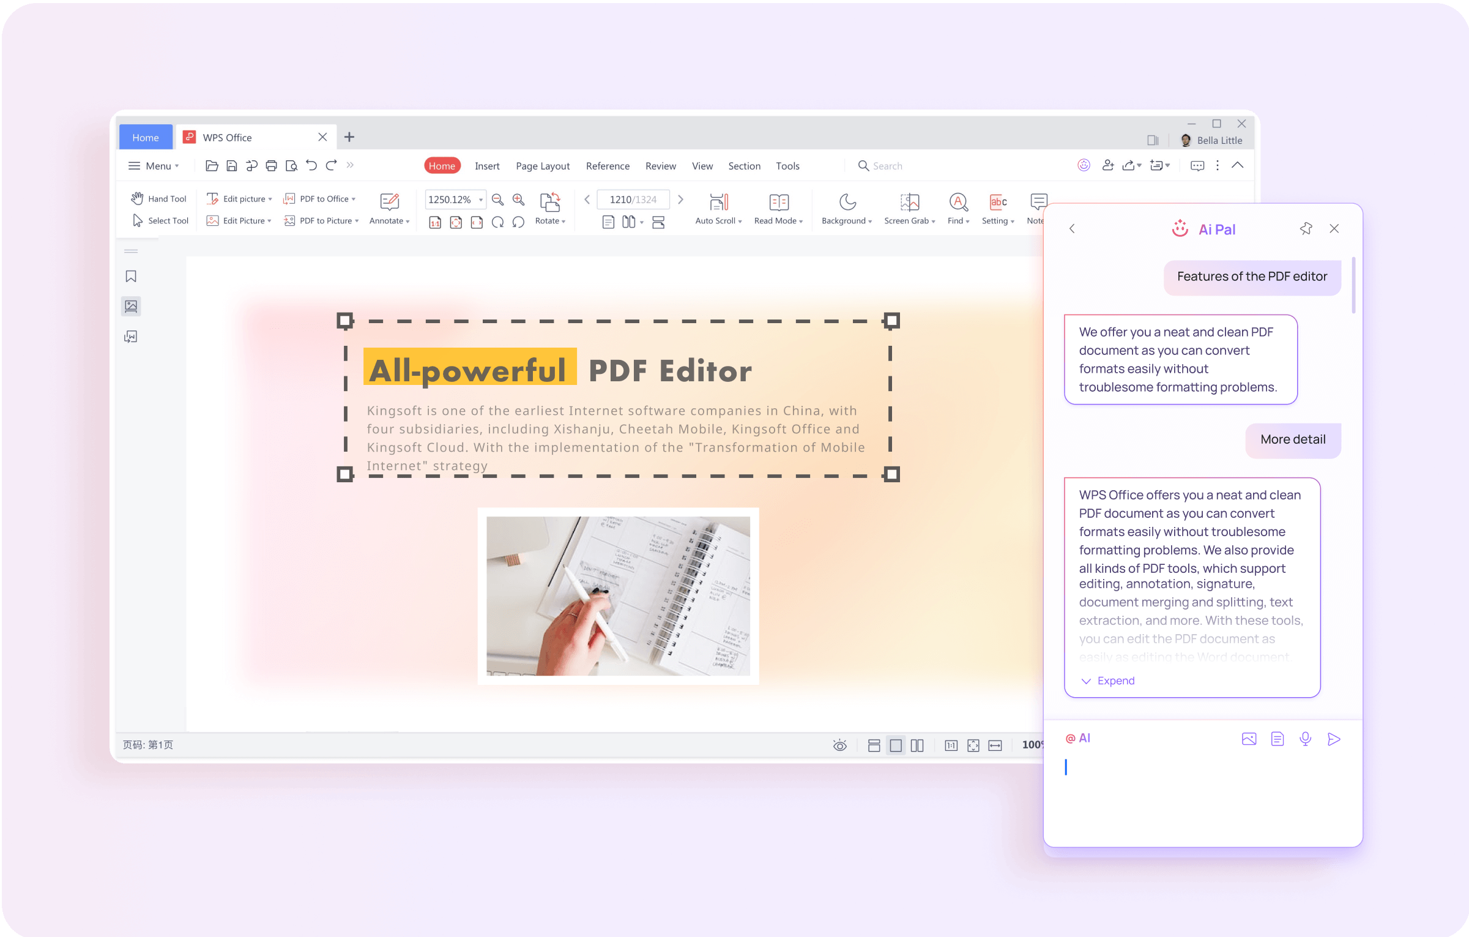Image resolution: width=1469 pixels, height=937 pixels.
Task: Enable two-page view in status bar
Action: 917,745
